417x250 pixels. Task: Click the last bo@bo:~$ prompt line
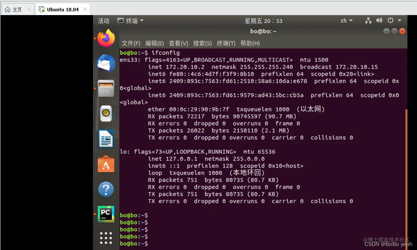(x=134, y=244)
